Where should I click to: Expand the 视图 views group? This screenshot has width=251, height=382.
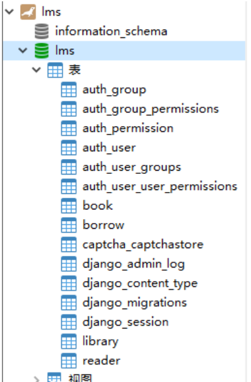(x=37, y=379)
